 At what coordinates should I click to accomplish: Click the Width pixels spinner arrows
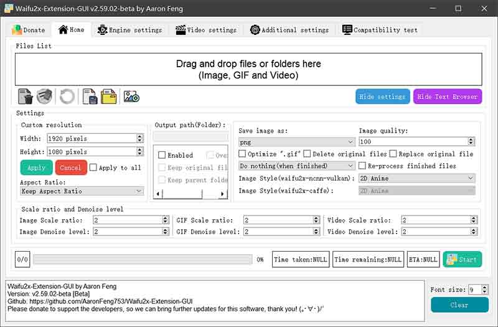point(139,138)
